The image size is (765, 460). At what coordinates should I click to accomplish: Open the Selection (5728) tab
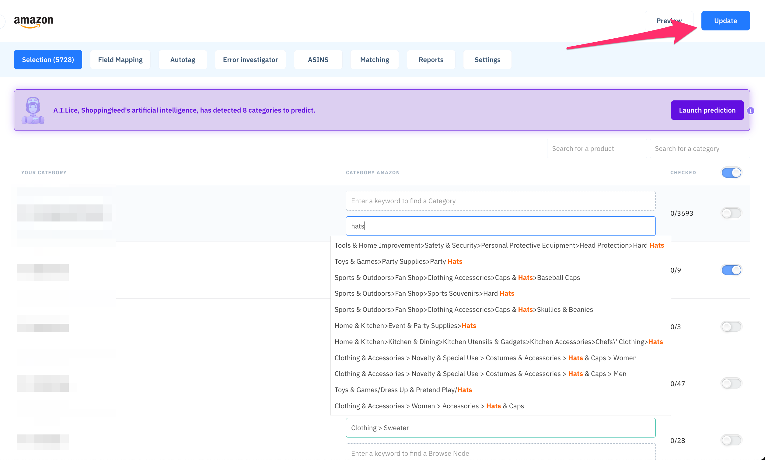(x=48, y=60)
